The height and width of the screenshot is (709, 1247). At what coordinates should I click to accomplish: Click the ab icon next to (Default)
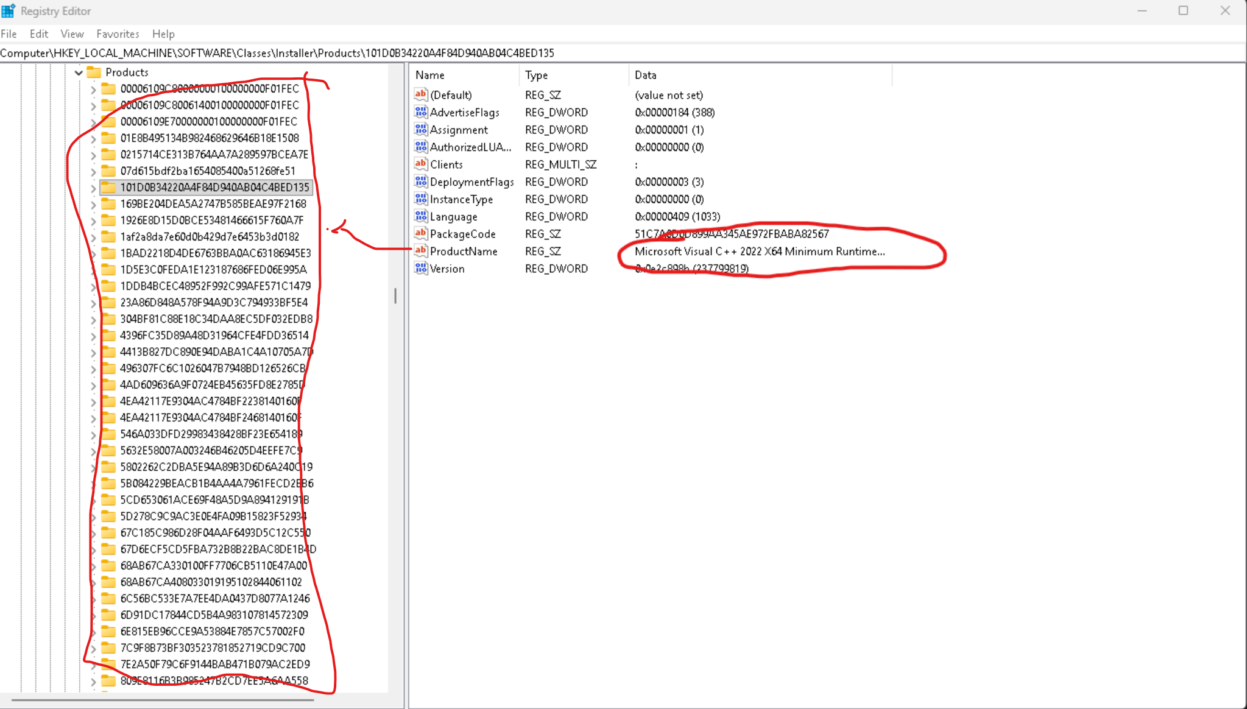pyautogui.click(x=420, y=94)
